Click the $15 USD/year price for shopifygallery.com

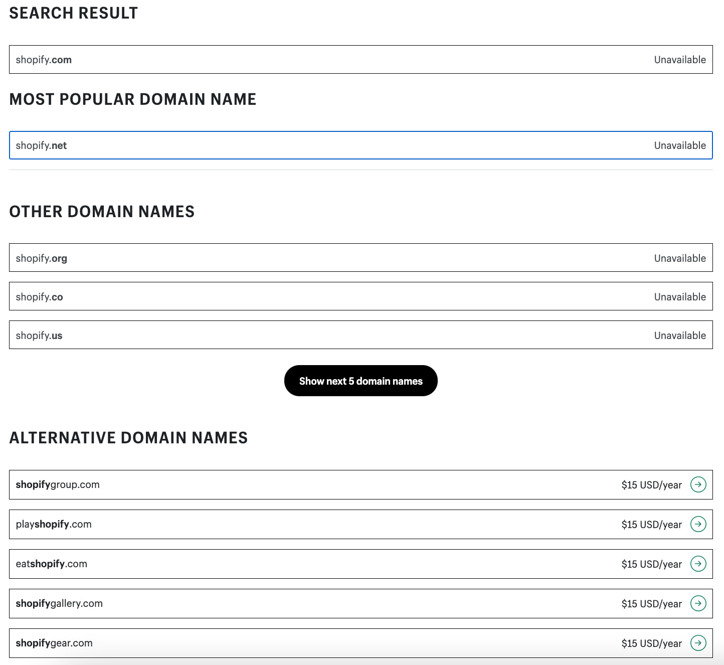pos(651,604)
